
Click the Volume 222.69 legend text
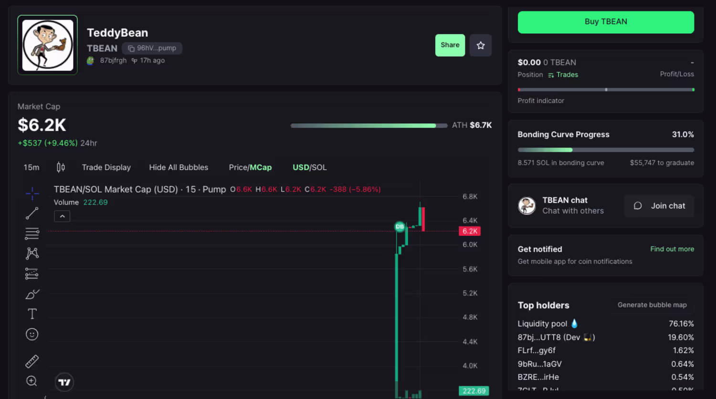[x=81, y=202]
